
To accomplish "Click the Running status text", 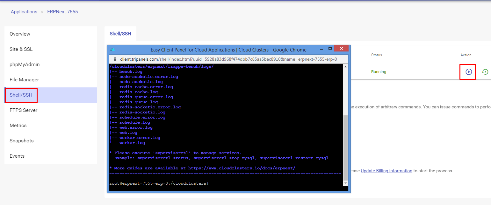I will pyautogui.click(x=379, y=72).
